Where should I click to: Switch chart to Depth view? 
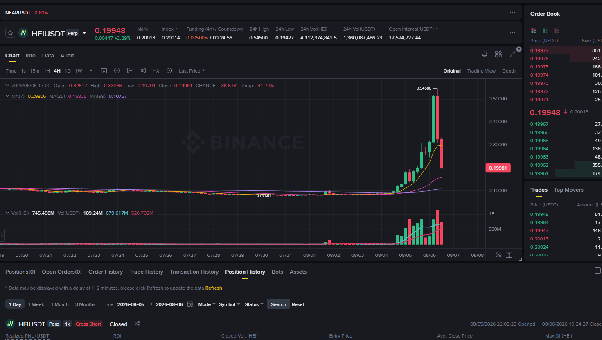509,71
